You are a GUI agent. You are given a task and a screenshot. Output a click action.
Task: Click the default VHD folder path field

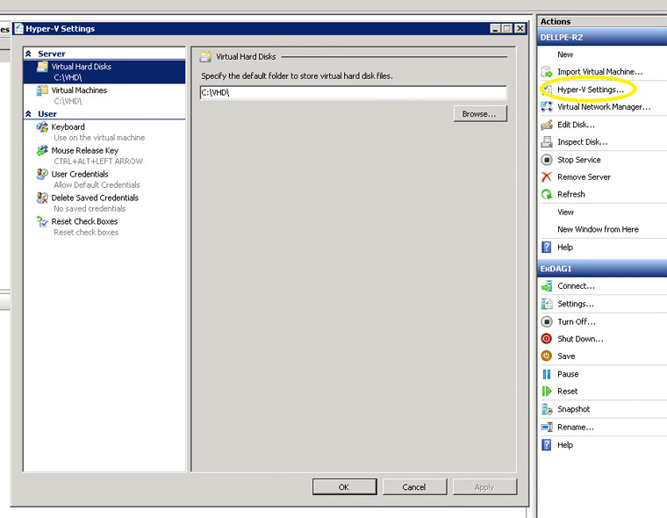click(353, 92)
